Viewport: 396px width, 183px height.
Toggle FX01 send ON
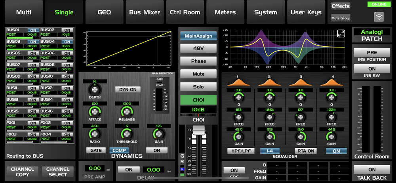33,123
